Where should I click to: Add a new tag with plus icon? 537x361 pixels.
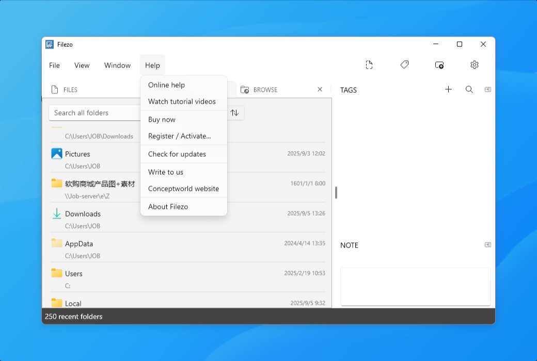tap(448, 89)
